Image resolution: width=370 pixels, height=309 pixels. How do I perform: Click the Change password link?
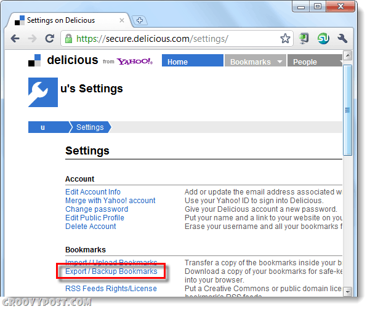click(97, 209)
